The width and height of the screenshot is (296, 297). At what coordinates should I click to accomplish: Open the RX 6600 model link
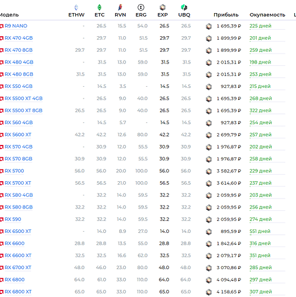15,244
